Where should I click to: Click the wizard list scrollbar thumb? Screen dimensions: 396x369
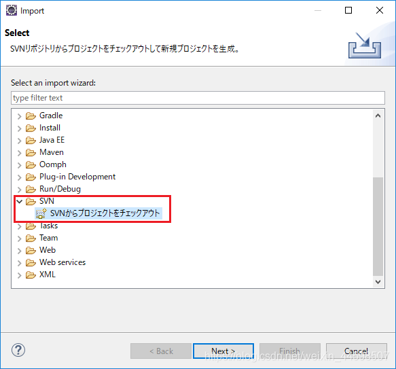click(x=378, y=226)
